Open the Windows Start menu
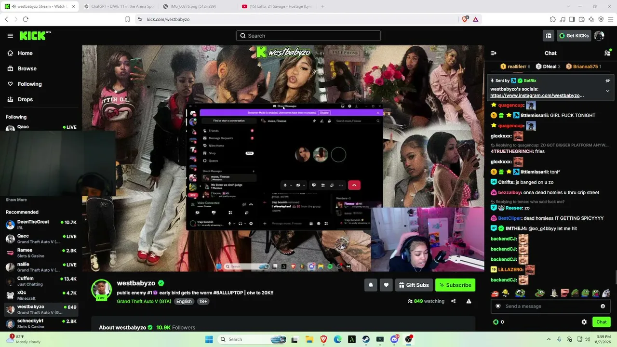The height and width of the screenshot is (347, 617). pos(209,339)
